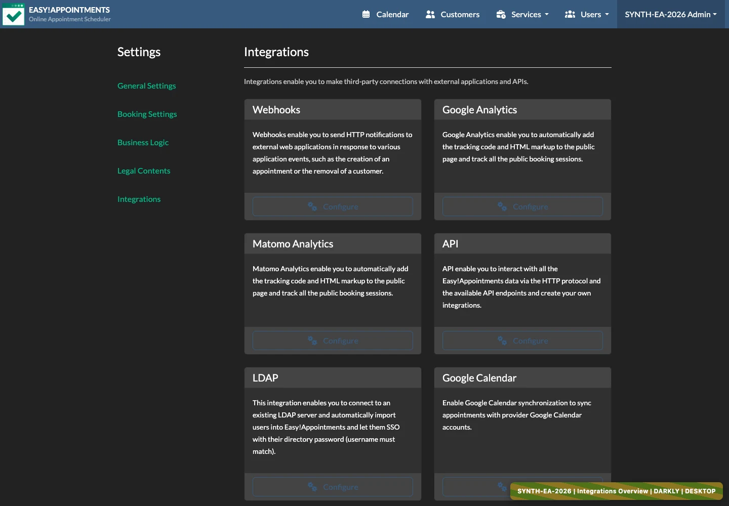
Task: Open the Calendar page from the navbar
Action: [x=385, y=14]
